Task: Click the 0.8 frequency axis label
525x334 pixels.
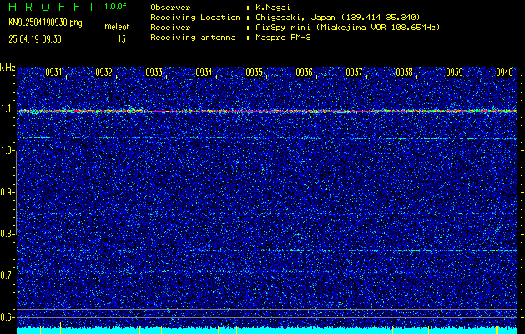Action: click(7, 234)
